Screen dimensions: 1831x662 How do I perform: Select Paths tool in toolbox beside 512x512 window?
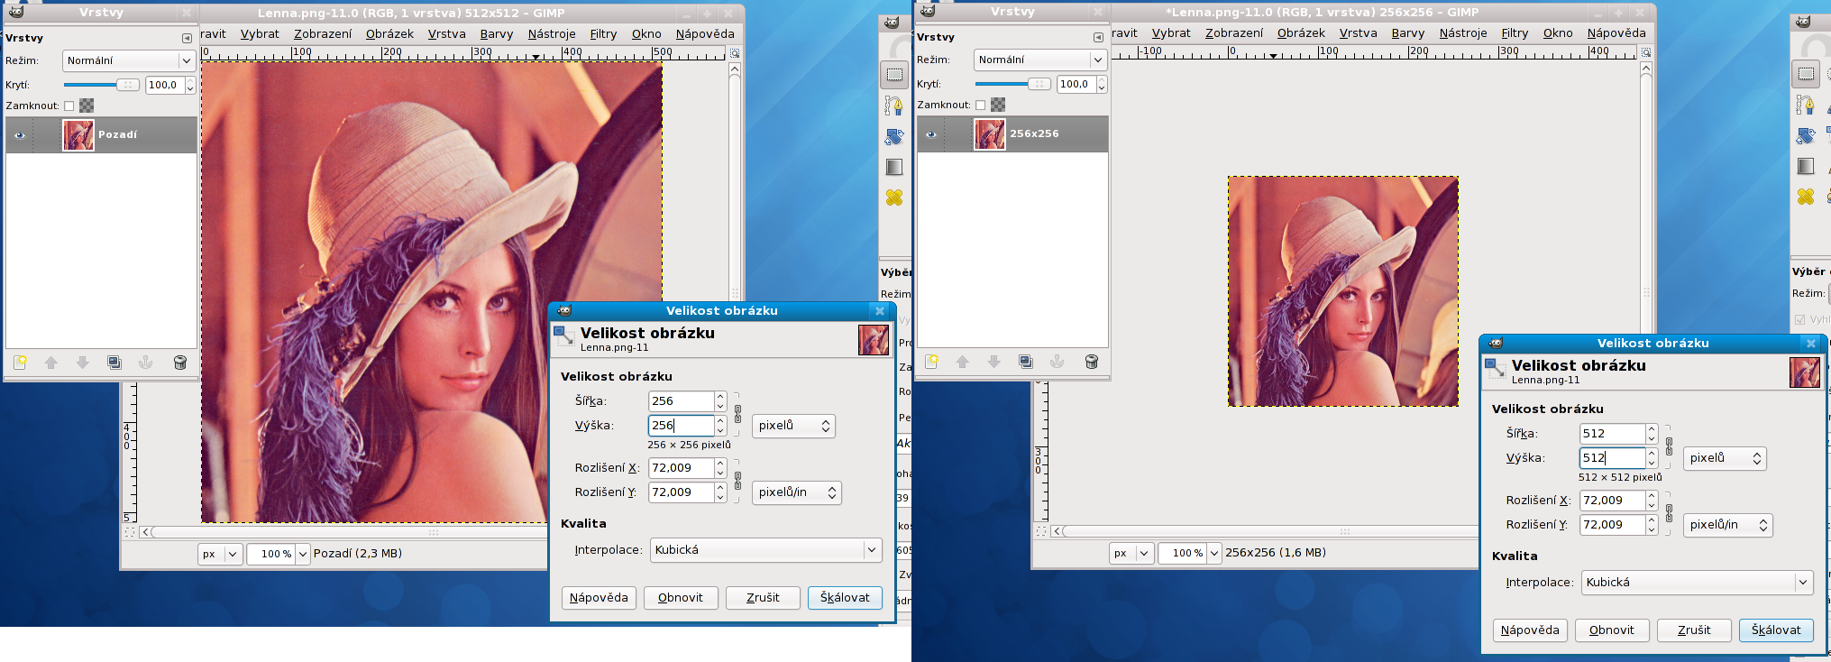coord(894,106)
